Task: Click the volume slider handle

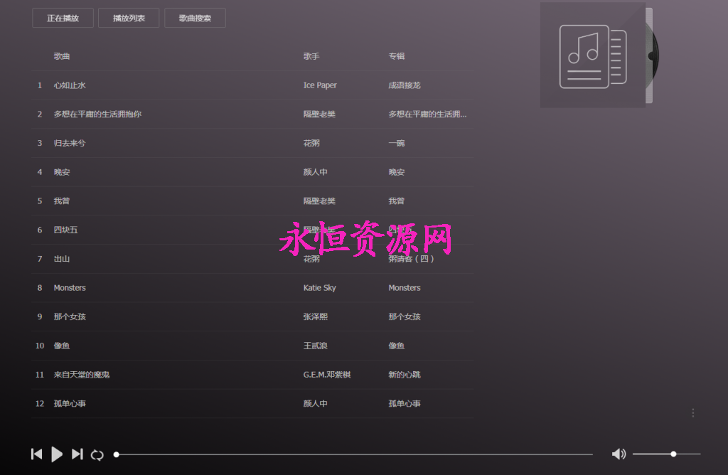Action: click(672, 454)
